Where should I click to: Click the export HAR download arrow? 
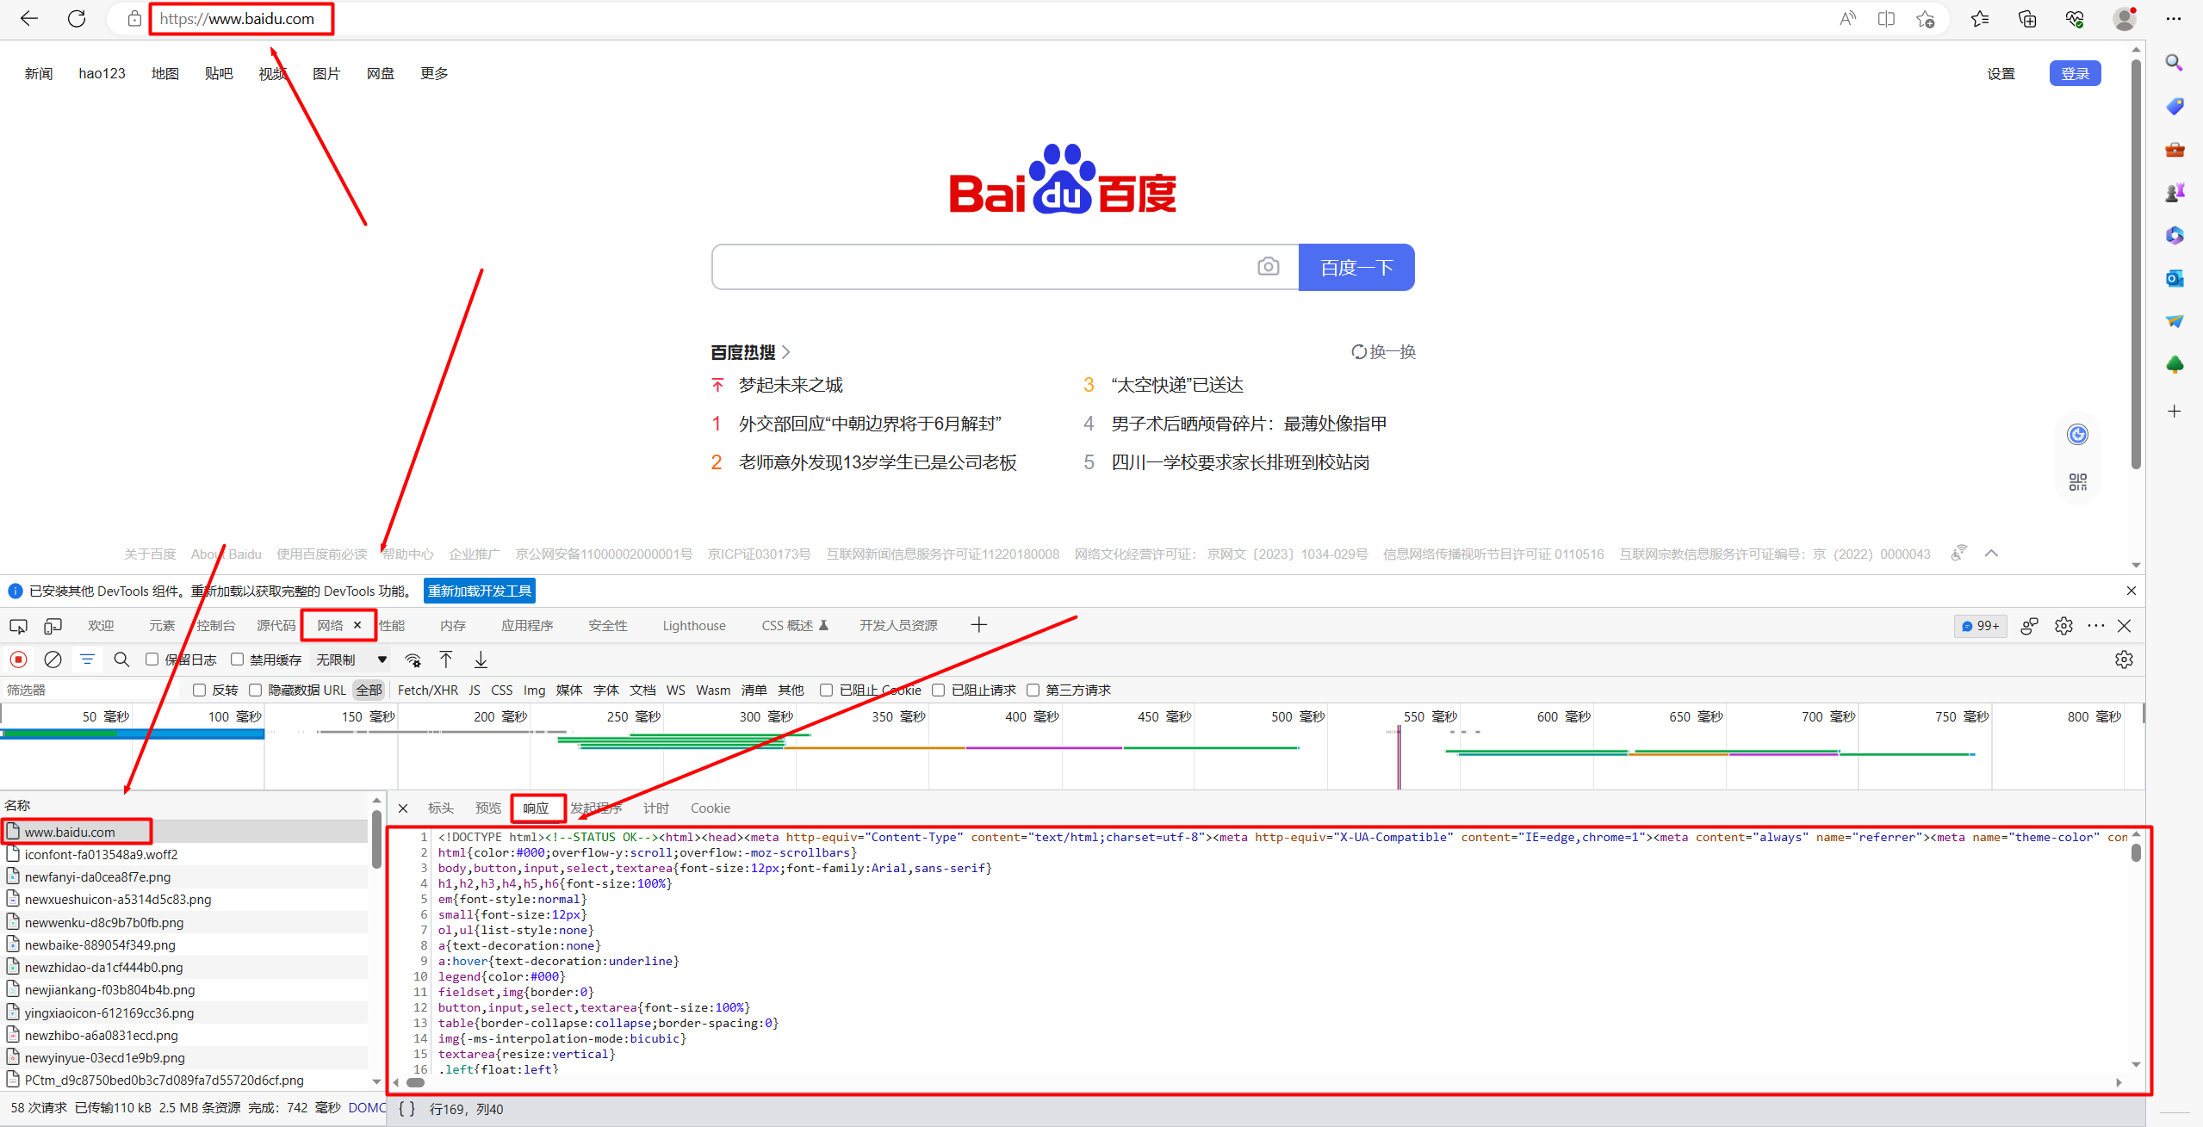pyautogui.click(x=481, y=659)
